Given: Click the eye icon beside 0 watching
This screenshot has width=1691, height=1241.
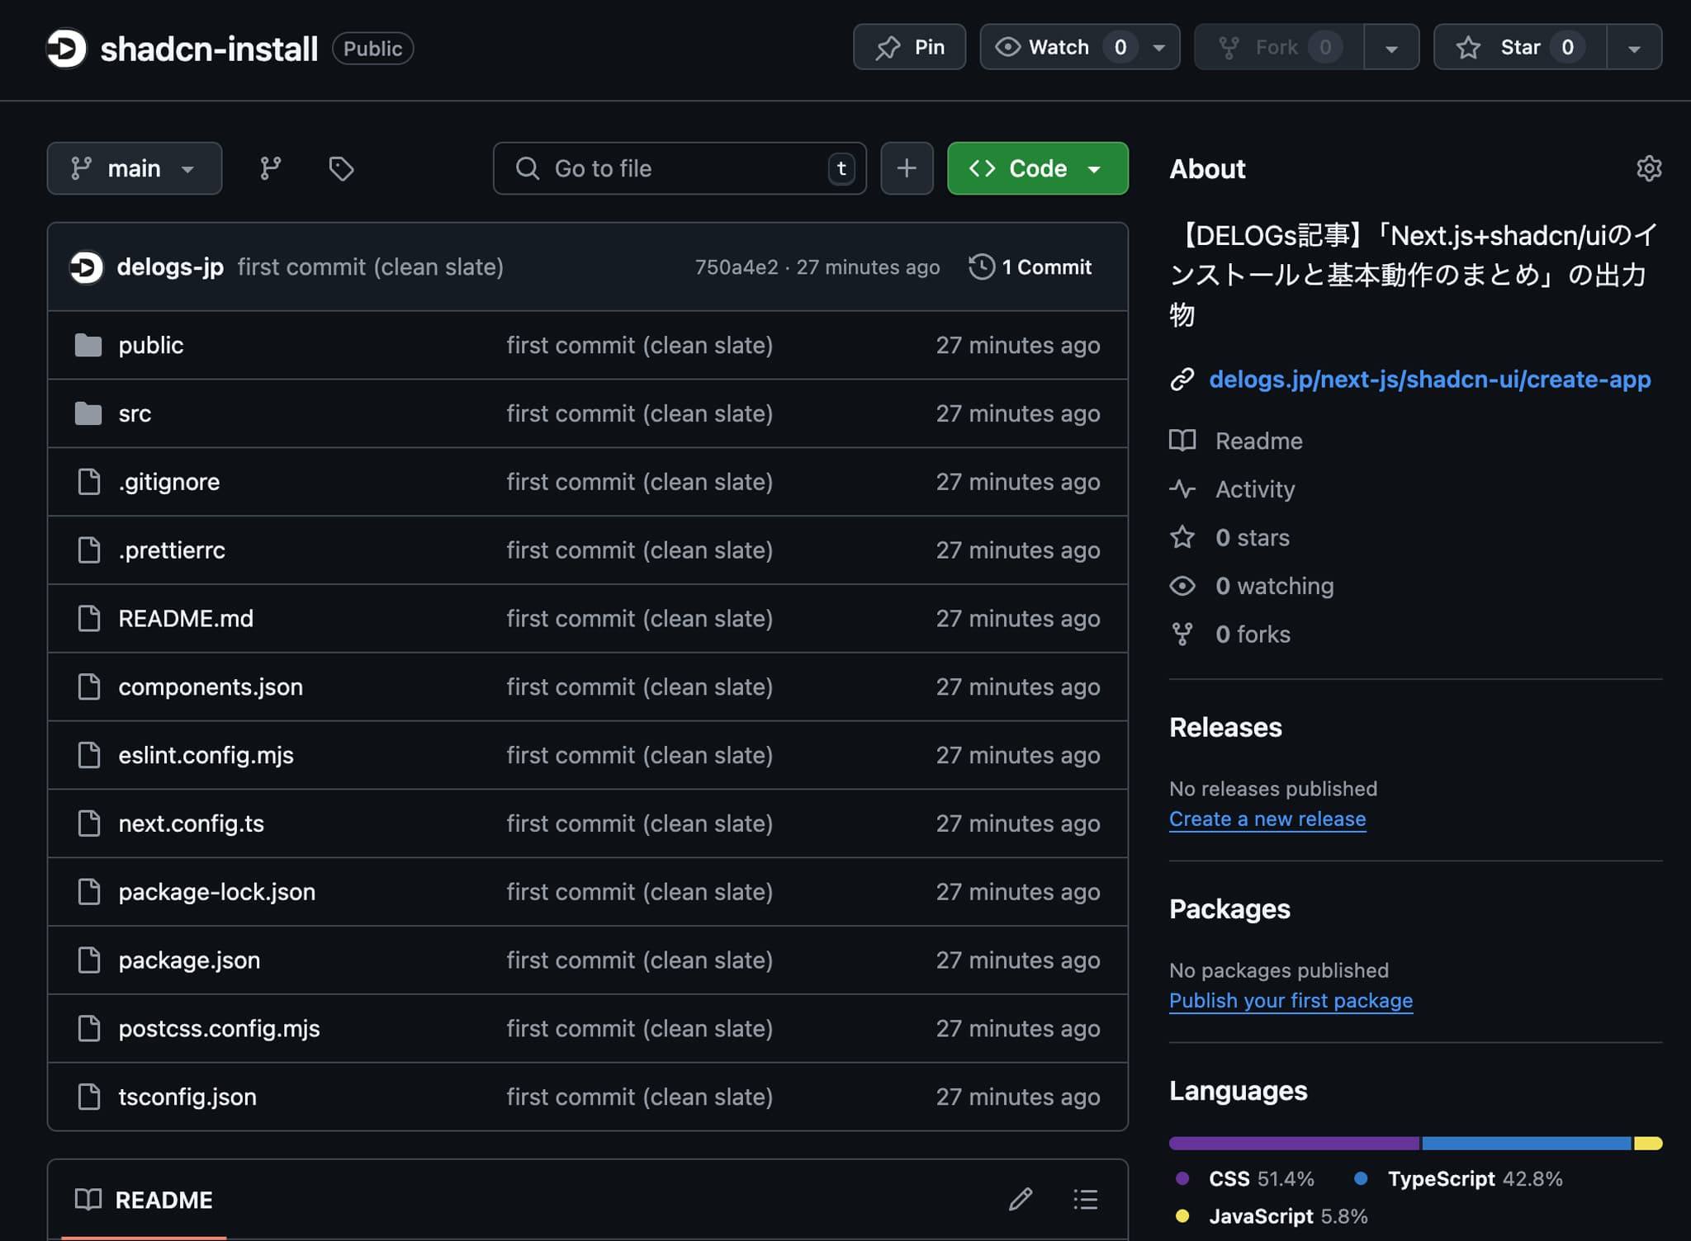Looking at the screenshot, I should (1182, 586).
